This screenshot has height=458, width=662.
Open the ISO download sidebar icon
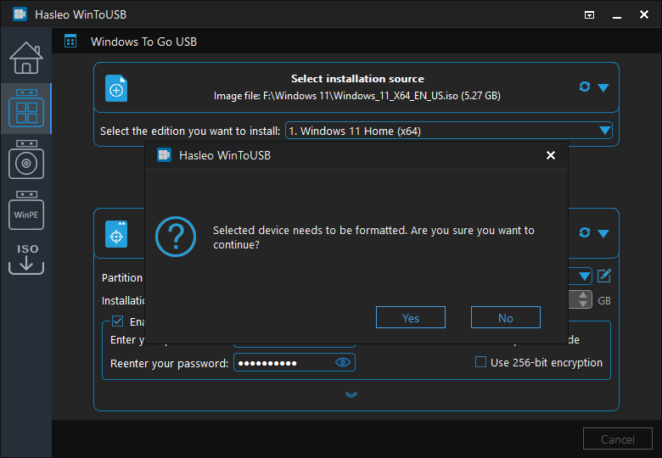tap(26, 259)
